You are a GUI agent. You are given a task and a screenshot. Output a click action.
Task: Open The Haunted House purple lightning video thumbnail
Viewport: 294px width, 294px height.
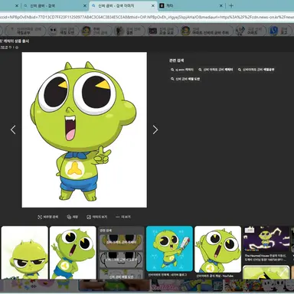click(x=266, y=239)
